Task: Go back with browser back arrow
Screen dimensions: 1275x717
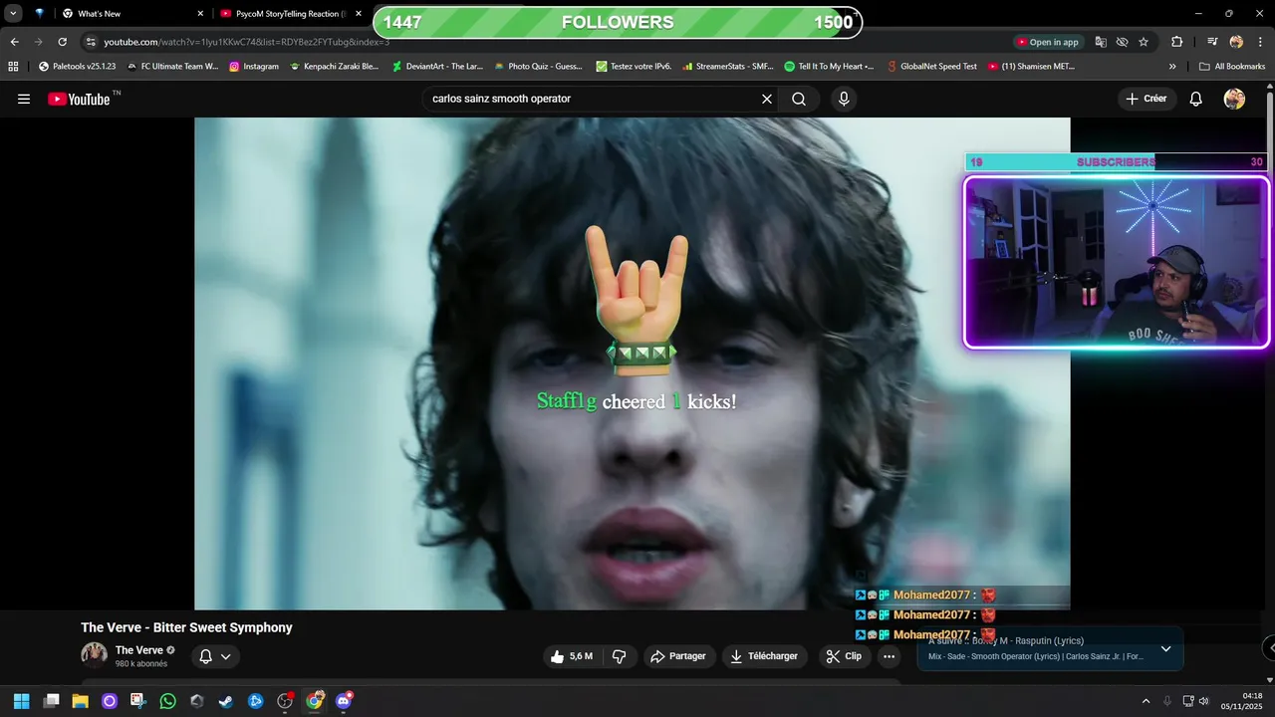Action: (14, 42)
